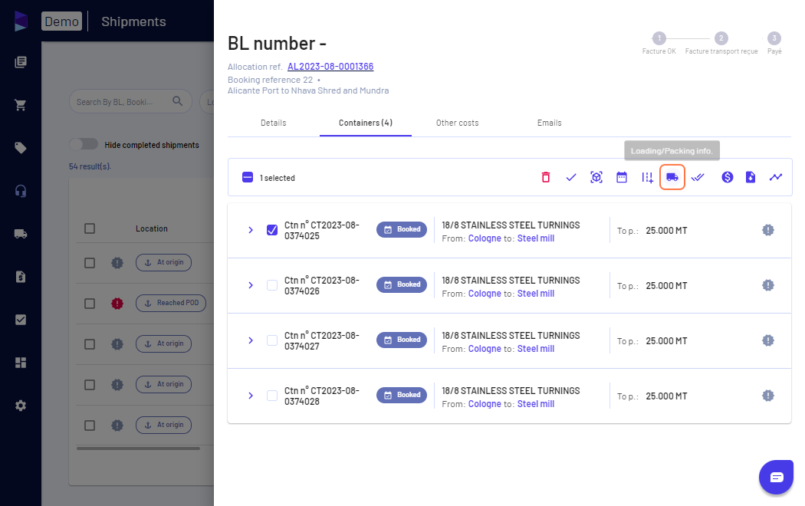Open the headset support sidebar icon

pos(21,191)
